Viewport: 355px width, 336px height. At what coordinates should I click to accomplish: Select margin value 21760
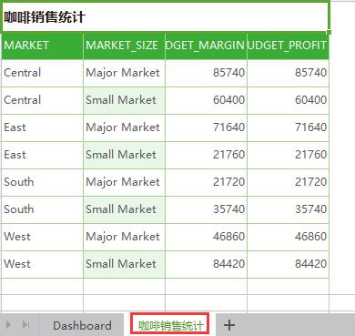coord(207,155)
